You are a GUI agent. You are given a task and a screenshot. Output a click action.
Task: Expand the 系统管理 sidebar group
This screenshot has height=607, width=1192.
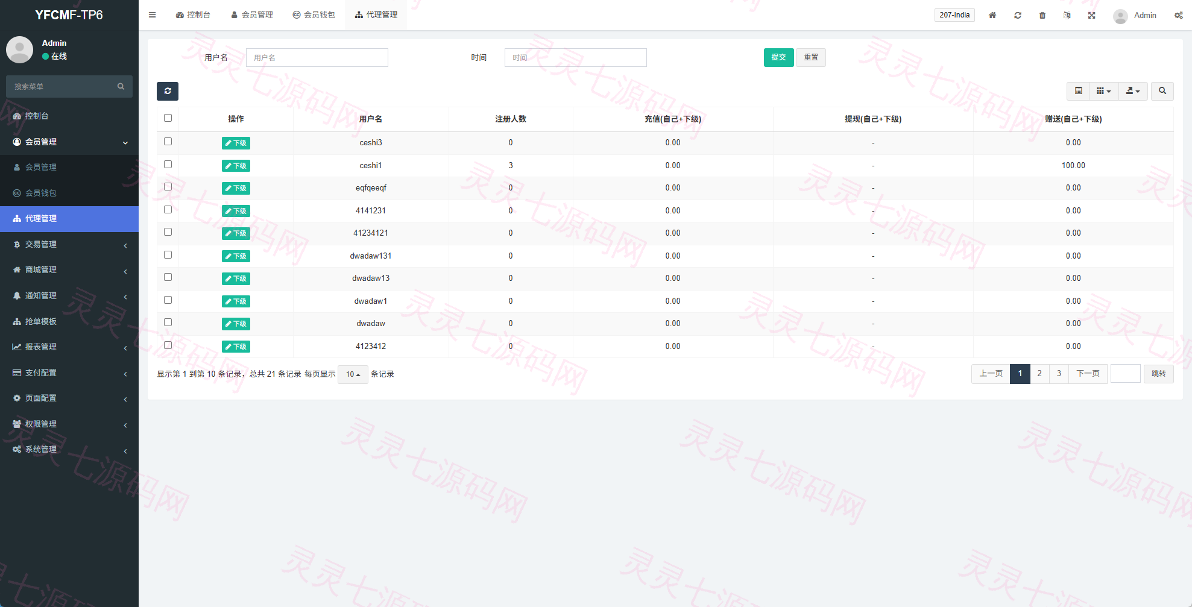[69, 450]
